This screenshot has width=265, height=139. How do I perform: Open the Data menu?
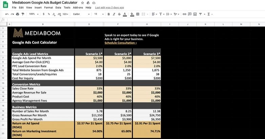tap(58, 7)
